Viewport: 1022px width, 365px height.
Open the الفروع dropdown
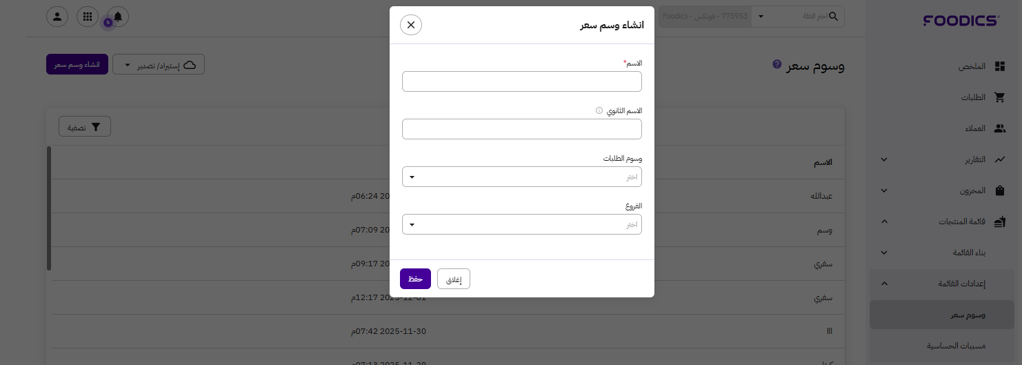[521, 224]
